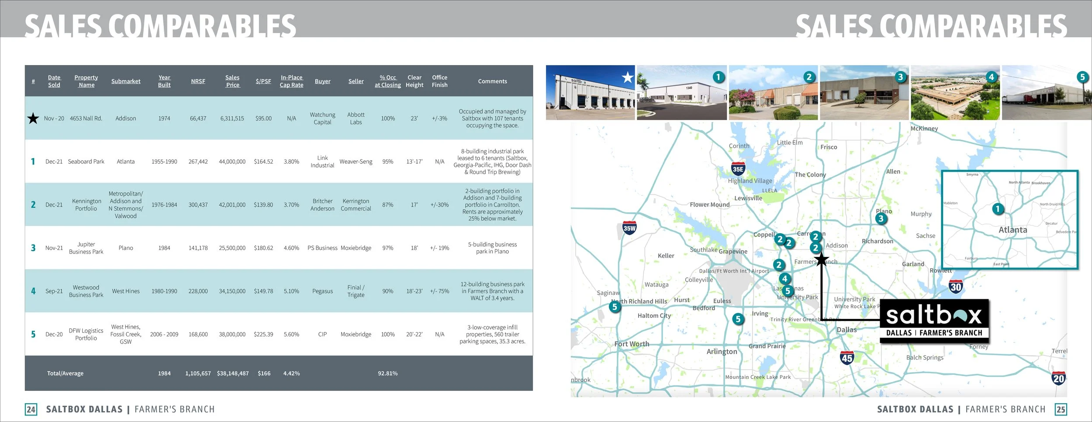Click the Westwood Business Park cell
The width and height of the screenshot is (1092, 422).
tap(86, 291)
